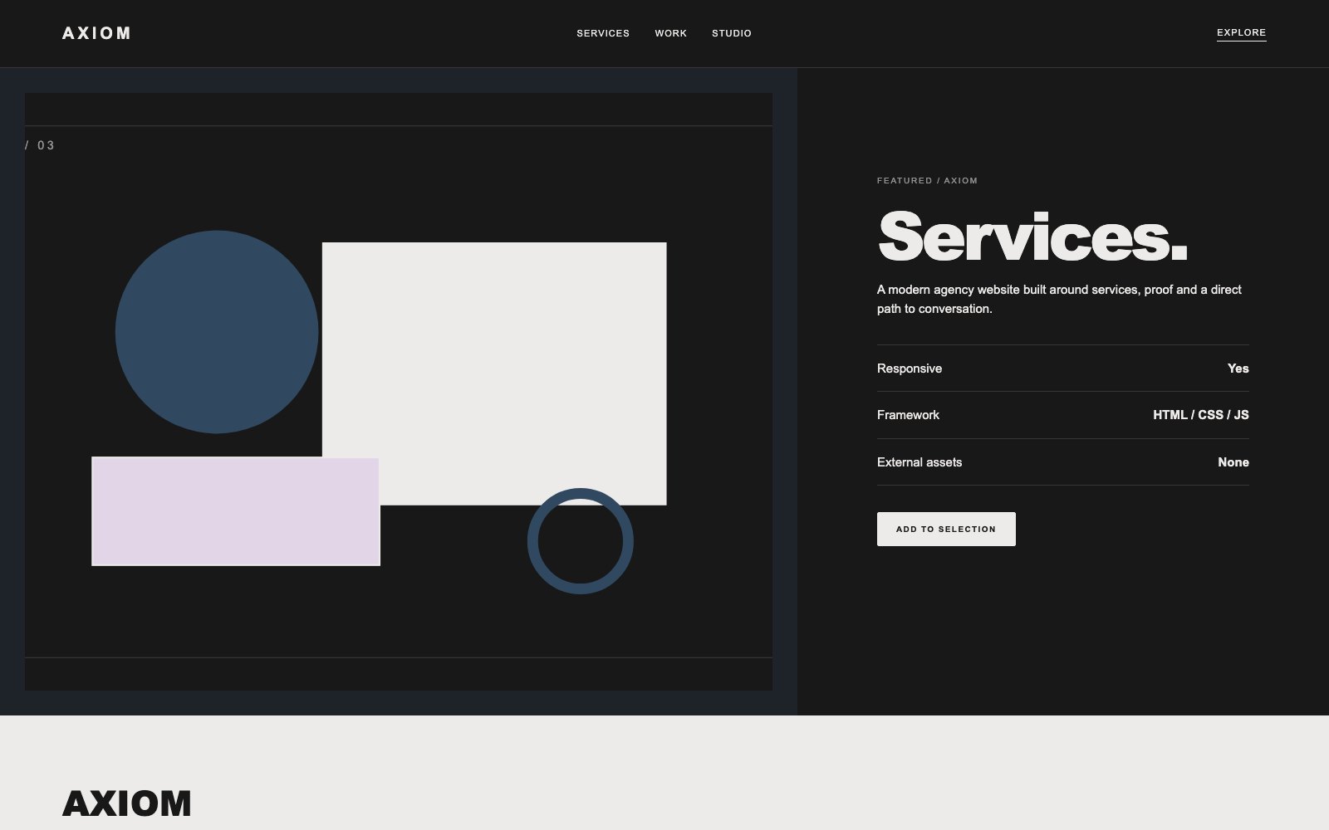This screenshot has width=1329, height=830.
Task: Select the Responsive row label
Action: [910, 369]
